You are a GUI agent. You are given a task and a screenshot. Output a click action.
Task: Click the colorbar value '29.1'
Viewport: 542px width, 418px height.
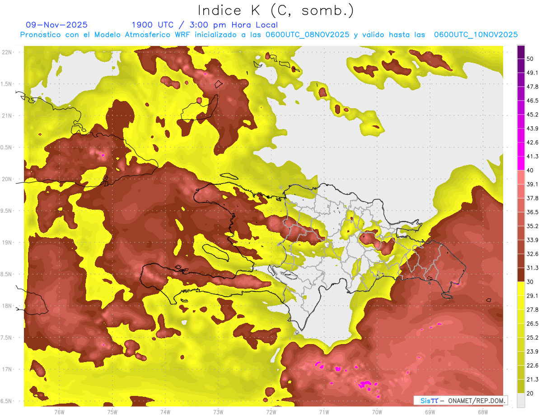pyautogui.click(x=532, y=296)
